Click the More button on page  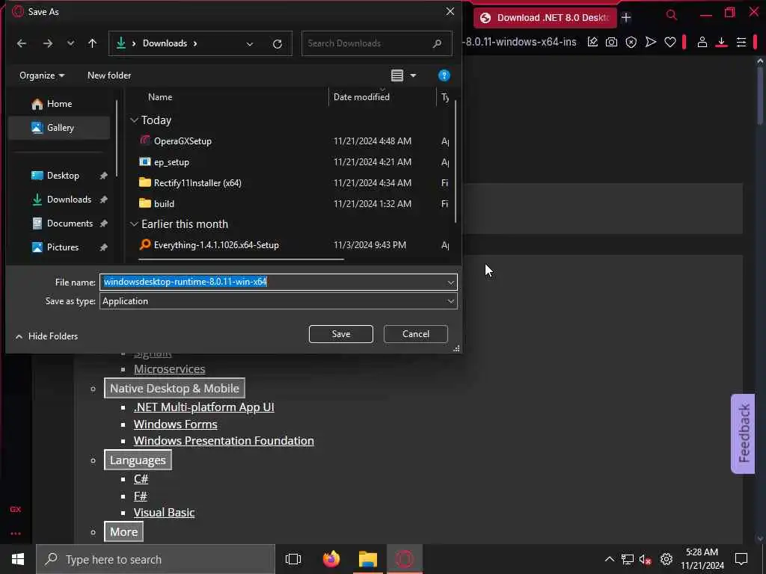click(123, 531)
